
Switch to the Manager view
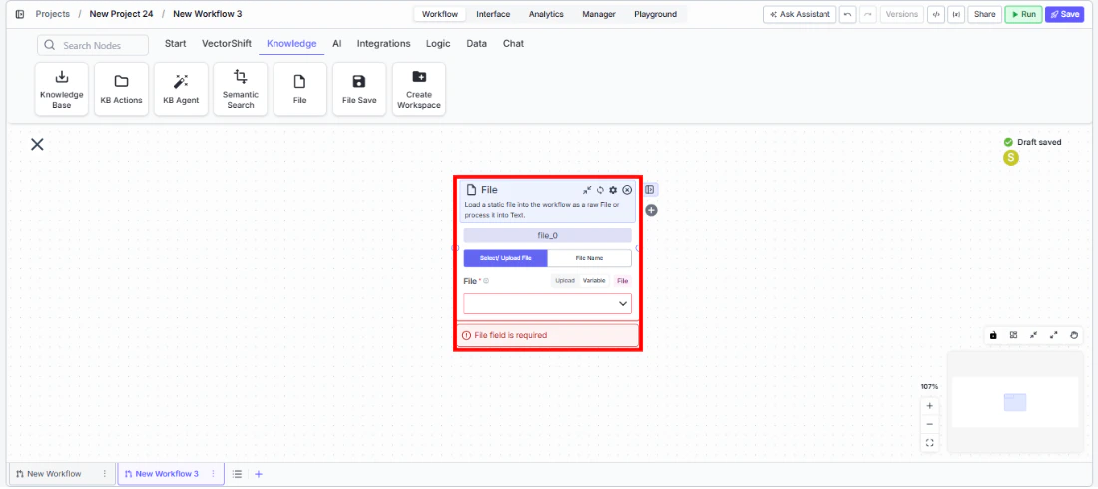pos(599,14)
